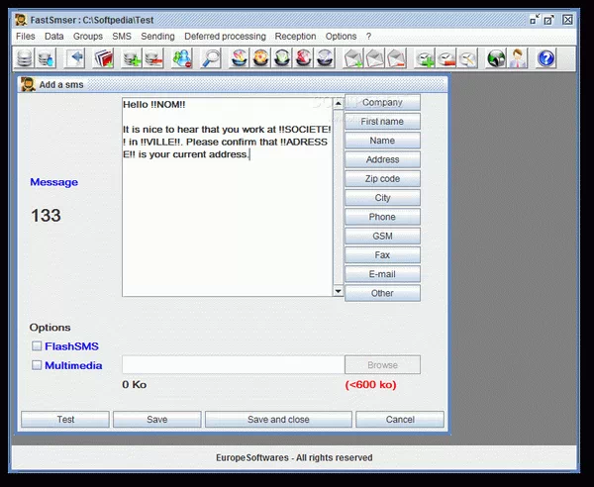Open the Groups menu
Image resolution: width=594 pixels, height=487 pixels.
[88, 36]
